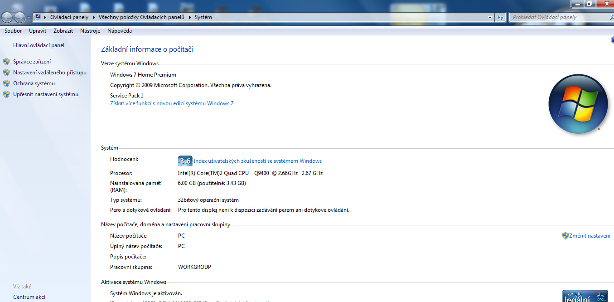Click the WORKGROUP workgroup value
This screenshot has width=614, height=302.
(x=194, y=267)
